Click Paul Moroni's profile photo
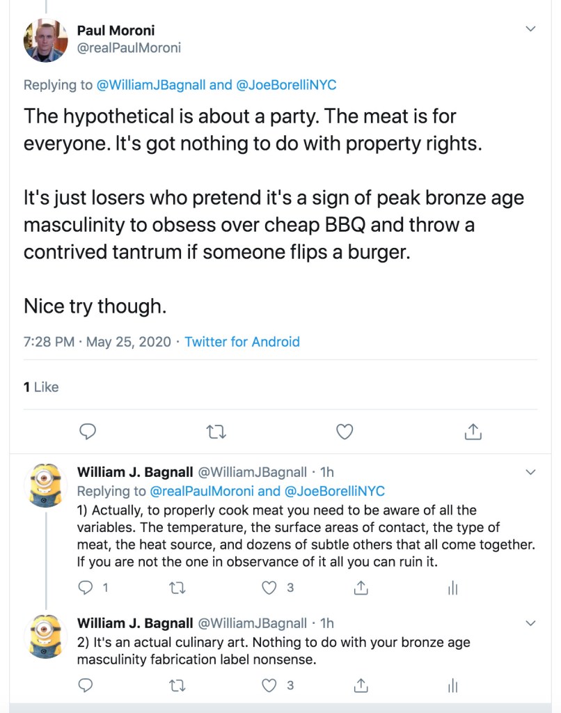Image resolution: width=561 pixels, height=713 pixels. coord(45,40)
